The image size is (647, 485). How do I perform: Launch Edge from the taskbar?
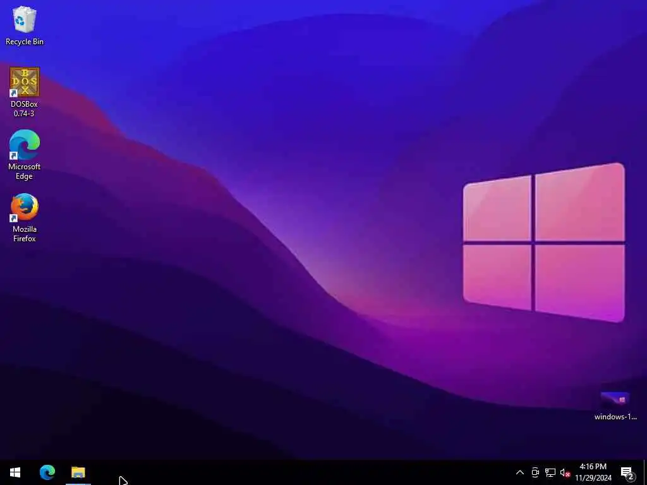(47, 472)
